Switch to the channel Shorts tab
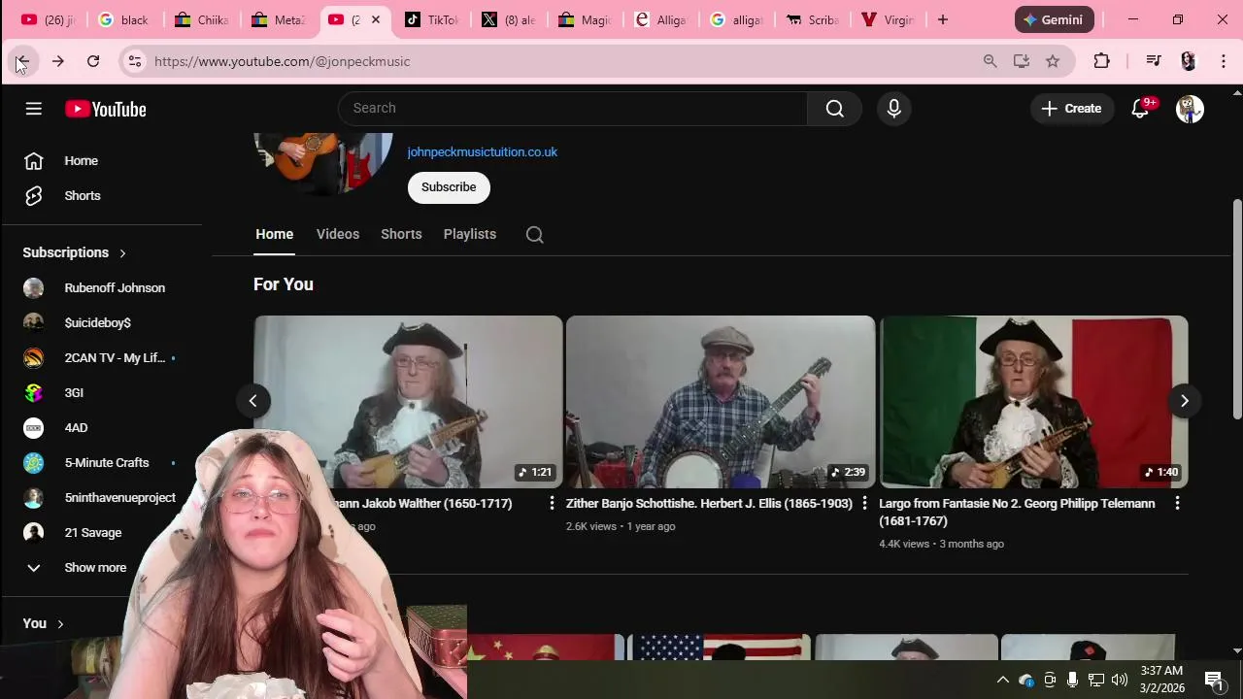This screenshot has width=1243, height=699. pyautogui.click(x=401, y=234)
